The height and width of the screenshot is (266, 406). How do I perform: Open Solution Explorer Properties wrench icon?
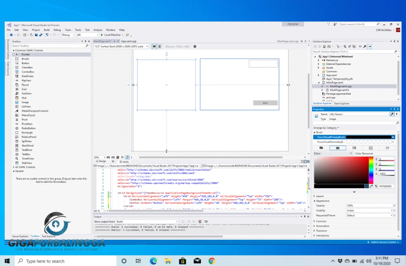tap(365, 47)
